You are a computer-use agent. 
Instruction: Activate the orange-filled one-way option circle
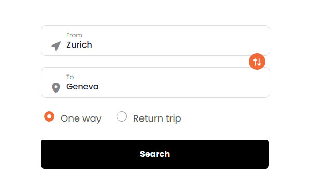(x=49, y=116)
